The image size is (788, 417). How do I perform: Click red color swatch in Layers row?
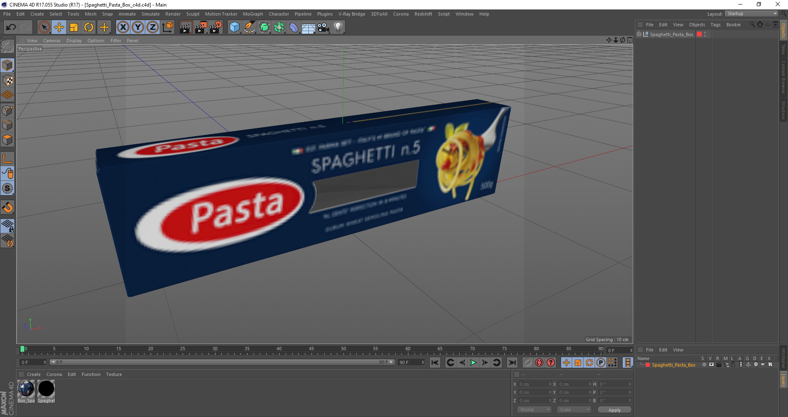(x=648, y=365)
